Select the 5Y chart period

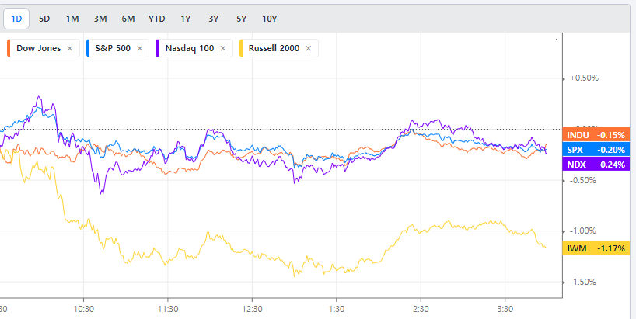[x=240, y=18]
